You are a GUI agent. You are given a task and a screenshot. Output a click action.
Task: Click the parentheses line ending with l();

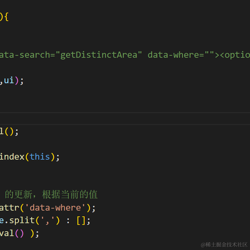click(x=9, y=131)
